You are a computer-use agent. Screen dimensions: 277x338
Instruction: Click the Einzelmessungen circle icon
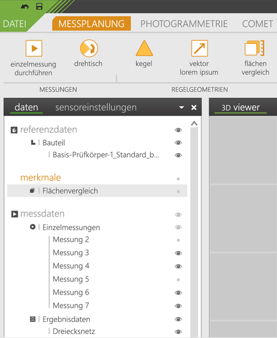[x=33, y=227]
